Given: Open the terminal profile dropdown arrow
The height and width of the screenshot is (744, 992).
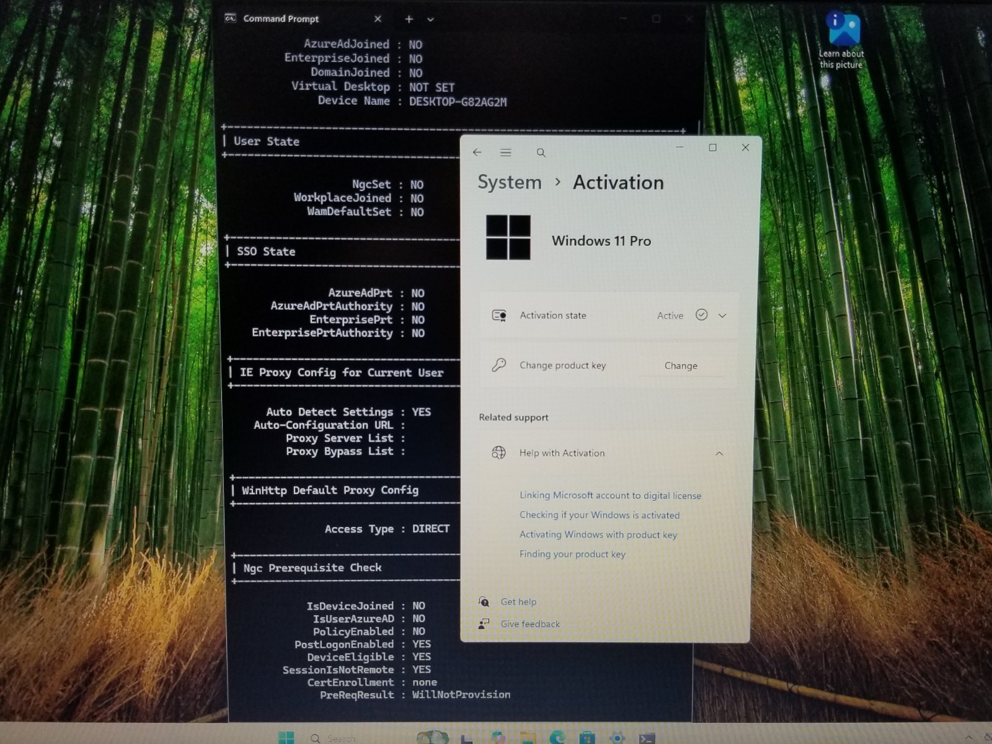Looking at the screenshot, I should [430, 20].
